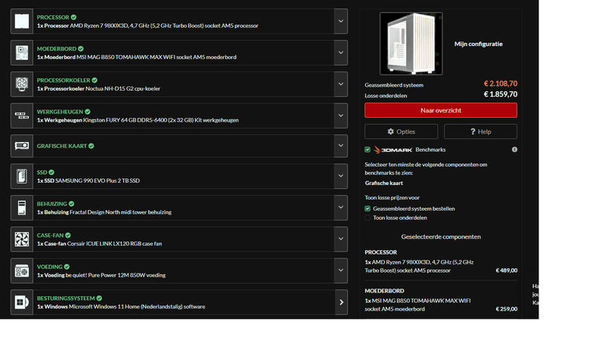Toggle Geassembleerd systeem bestellen checkbox
This screenshot has width=605, height=340.
[368, 209]
